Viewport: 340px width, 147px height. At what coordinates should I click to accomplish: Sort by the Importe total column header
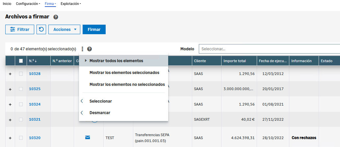(234, 61)
